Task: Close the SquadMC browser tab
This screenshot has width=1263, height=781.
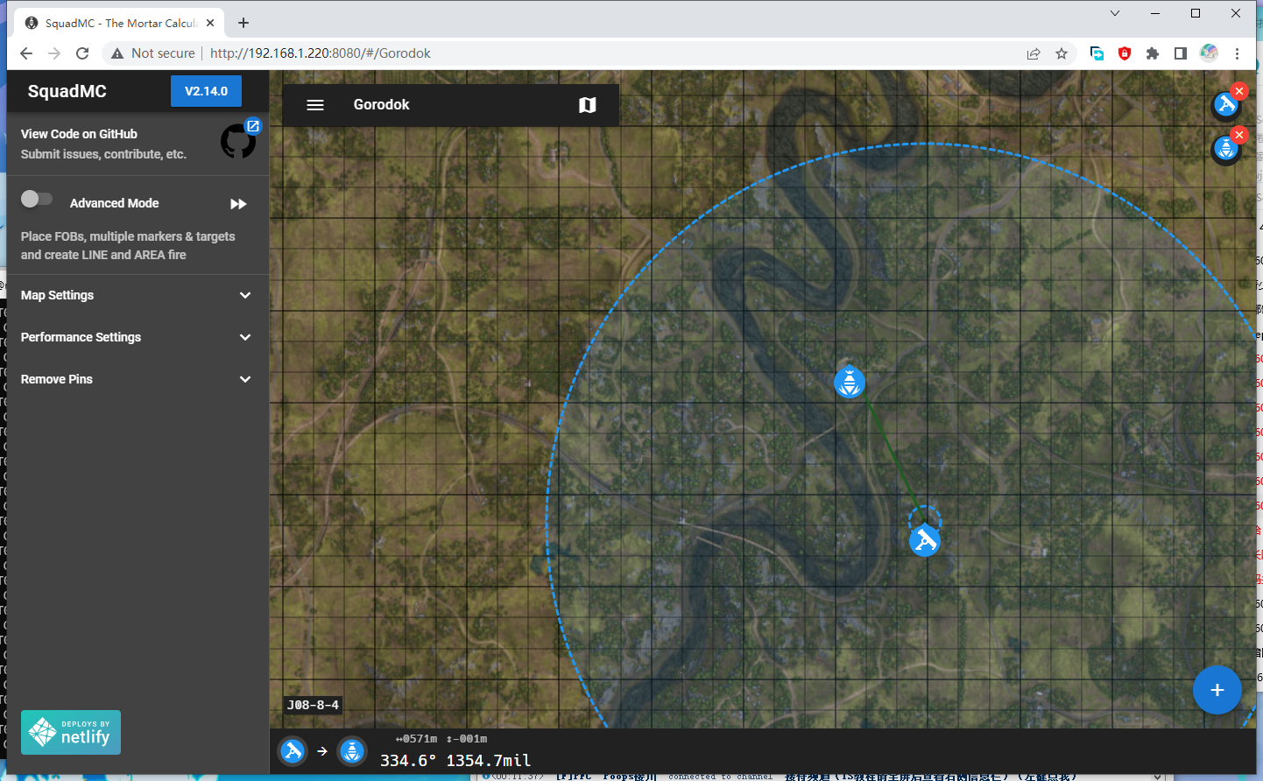Action: pyautogui.click(x=210, y=24)
